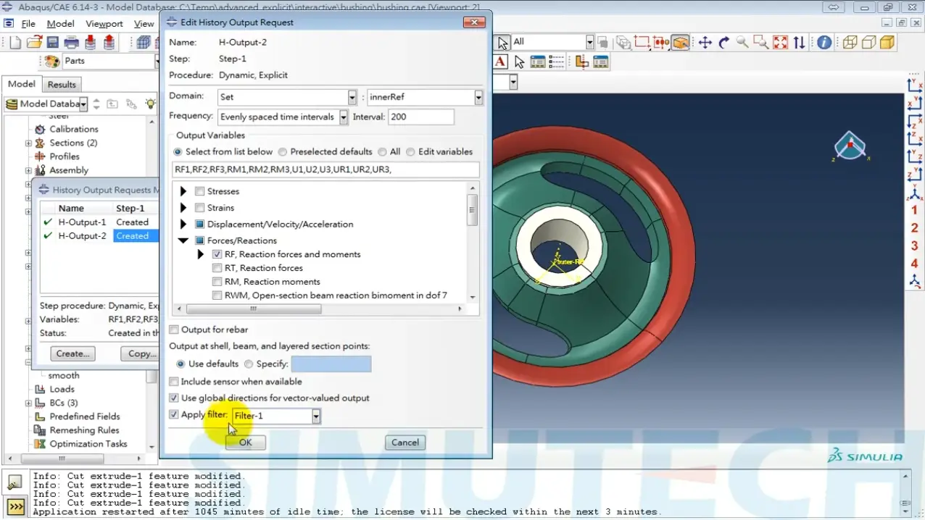Image resolution: width=925 pixels, height=520 pixels.
Task: Save the model database with the floppy icon
Action: [x=52, y=43]
